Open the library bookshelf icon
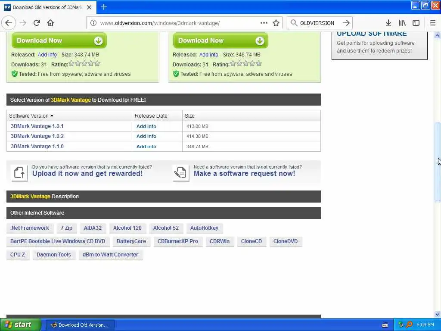This screenshot has width=441, height=331. (x=402, y=23)
